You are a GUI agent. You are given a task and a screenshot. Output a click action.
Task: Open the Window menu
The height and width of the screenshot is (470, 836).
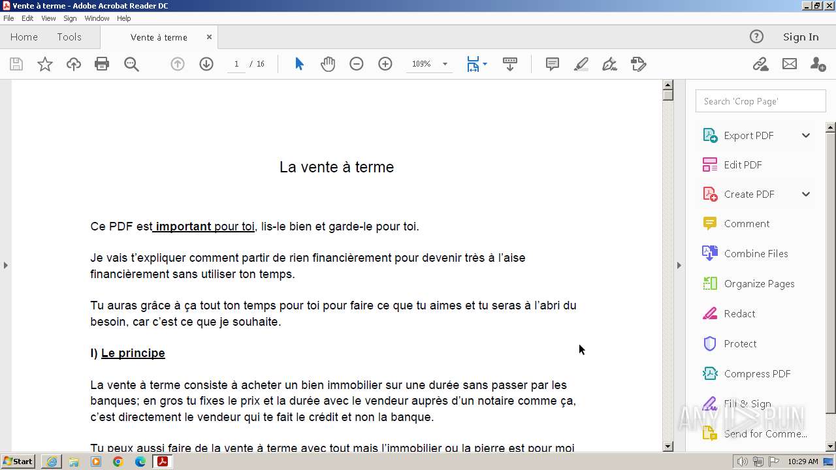[x=97, y=18]
